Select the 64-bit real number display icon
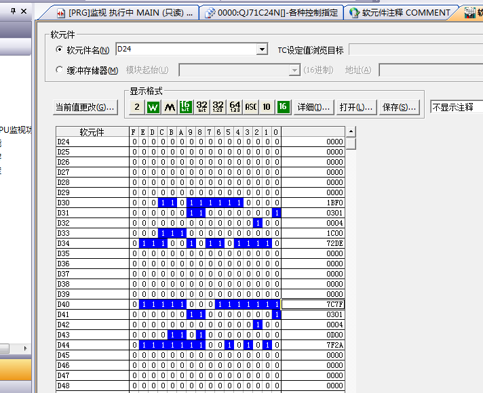This screenshot has height=393, width=483. [x=235, y=107]
